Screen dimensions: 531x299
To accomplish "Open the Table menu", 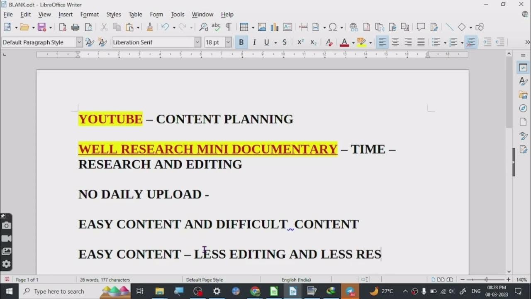I will 135,14.
